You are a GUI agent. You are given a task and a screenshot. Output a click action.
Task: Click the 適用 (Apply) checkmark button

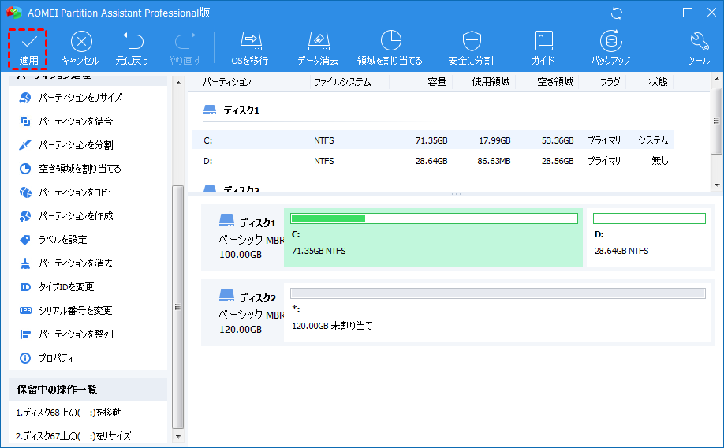click(x=28, y=49)
